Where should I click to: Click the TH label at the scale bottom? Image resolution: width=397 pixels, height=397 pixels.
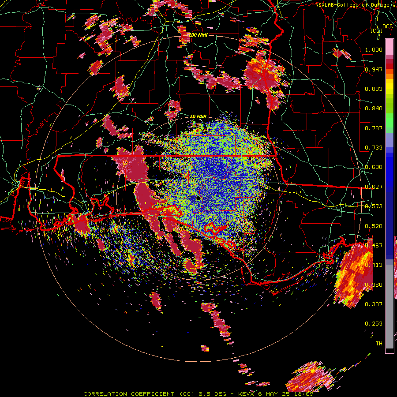pyautogui.click(x=379, y=344)
